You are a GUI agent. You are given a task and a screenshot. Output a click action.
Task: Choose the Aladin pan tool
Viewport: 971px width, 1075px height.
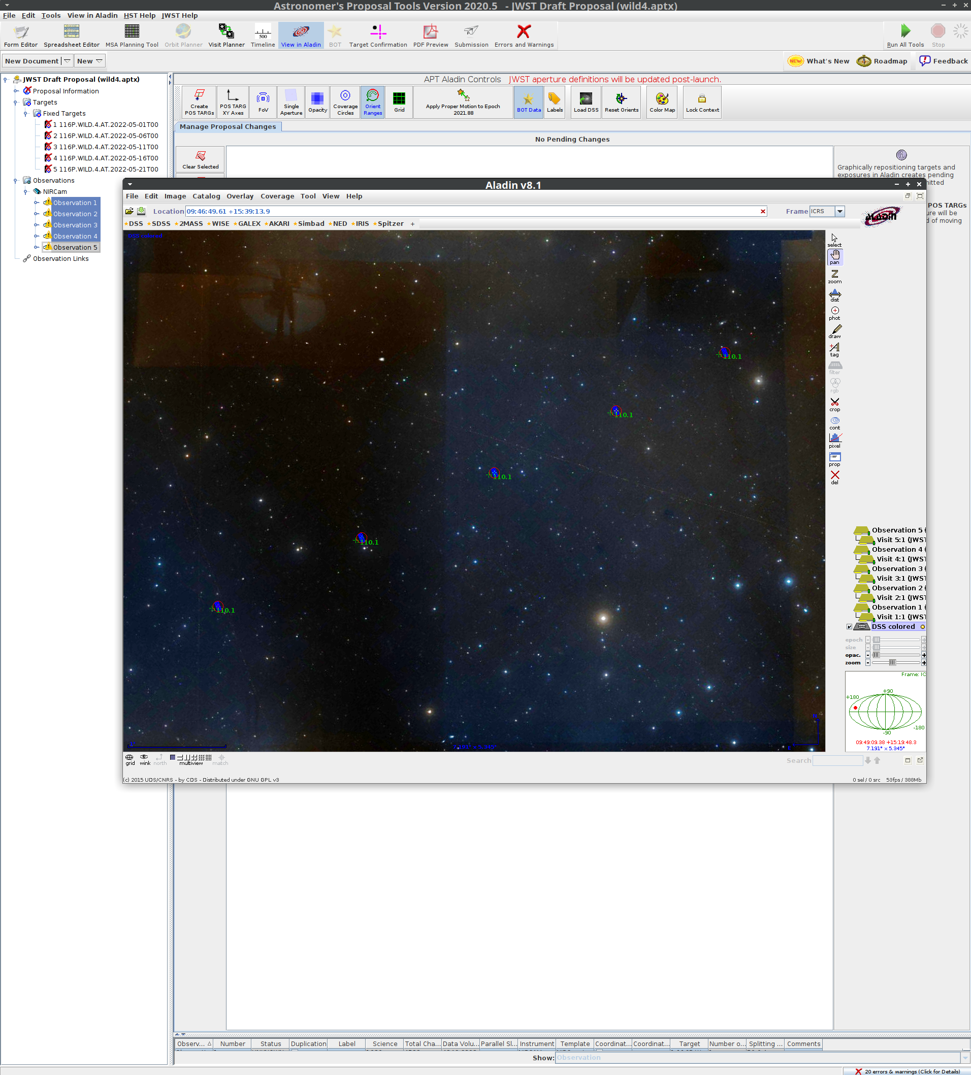point(834,257)
